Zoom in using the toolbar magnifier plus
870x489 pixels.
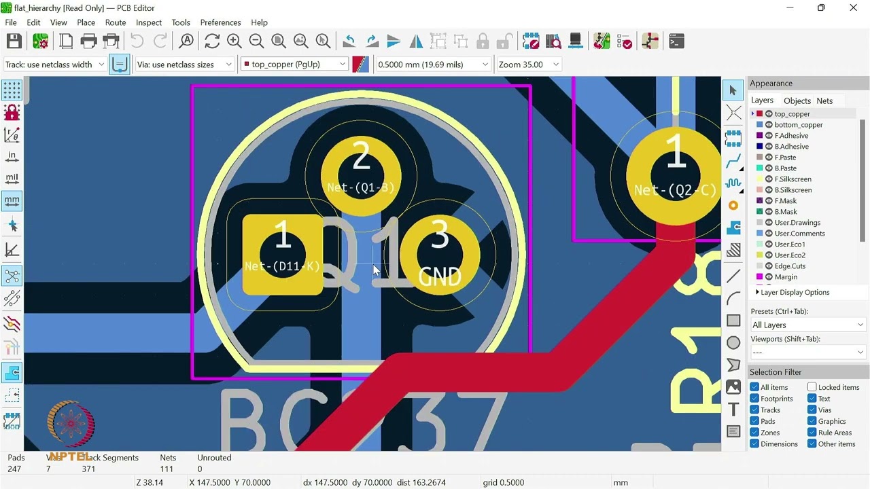[x=234, y=41]
